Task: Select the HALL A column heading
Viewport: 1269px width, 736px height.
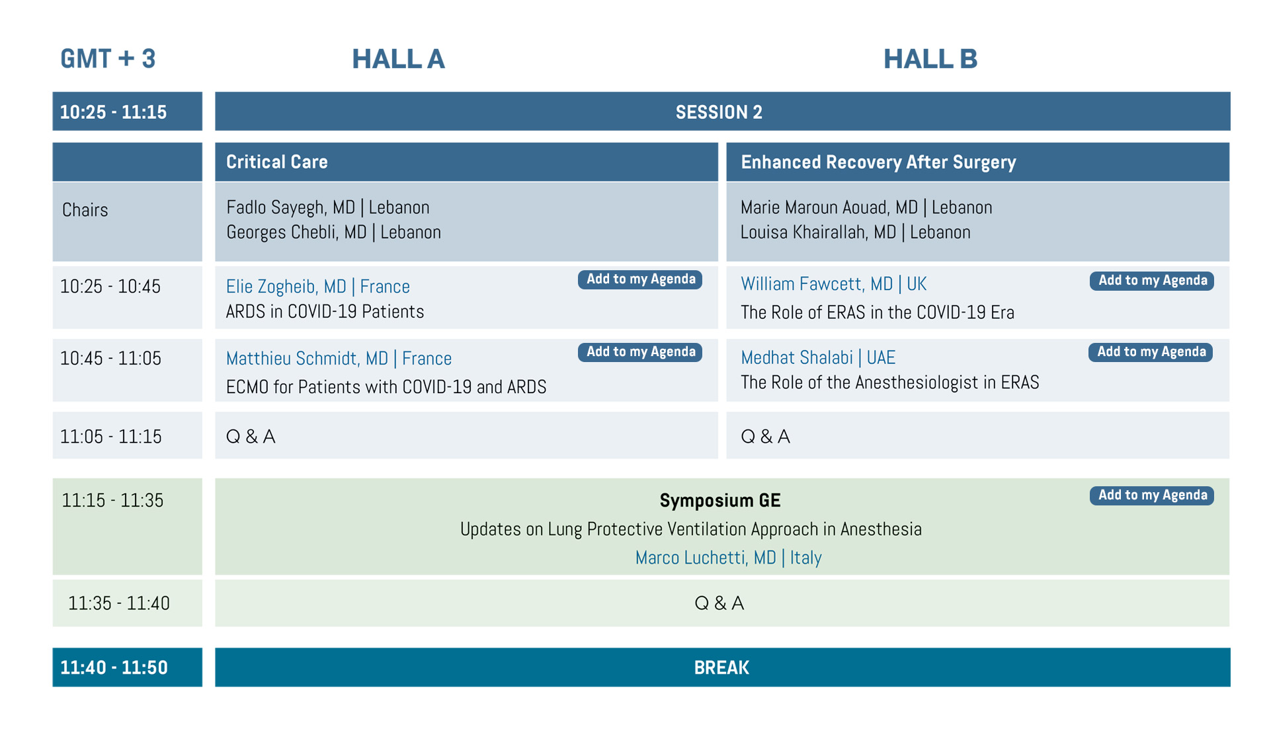Action: click(x=398, y=59)
